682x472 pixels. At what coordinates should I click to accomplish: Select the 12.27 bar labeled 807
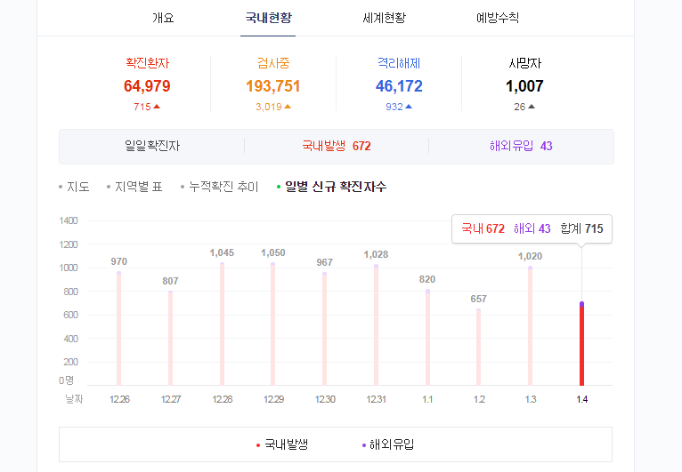pyautogui.click(x=171, y=339)
